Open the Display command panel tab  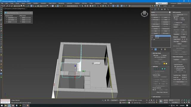165,9
